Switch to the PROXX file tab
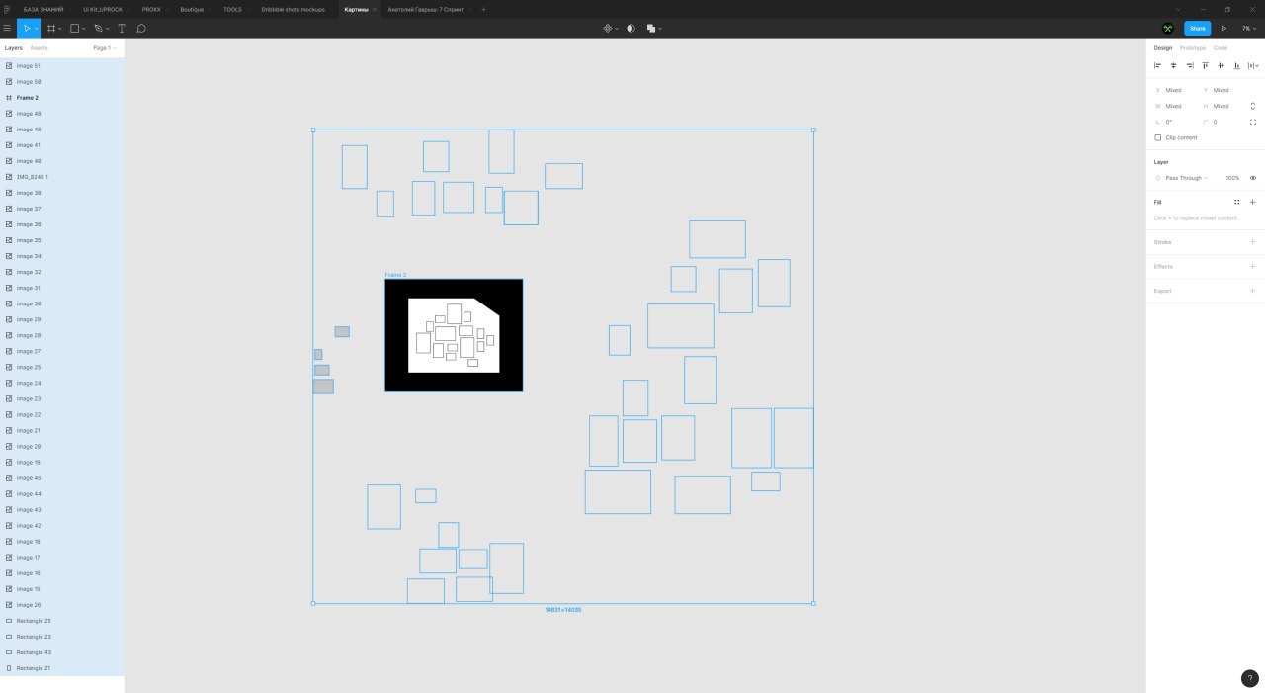This screenshot has width=1265, height=693. (x=151, y=9)
